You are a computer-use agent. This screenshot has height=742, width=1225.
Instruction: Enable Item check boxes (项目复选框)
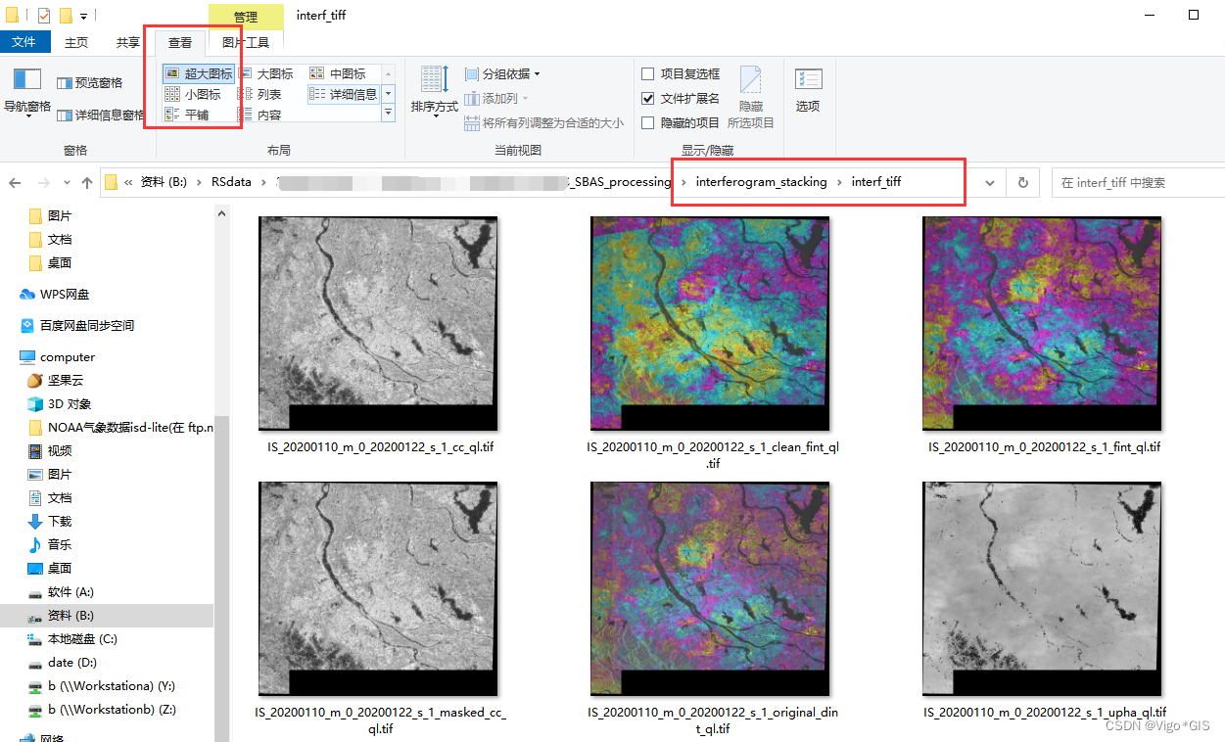point(681,73)
